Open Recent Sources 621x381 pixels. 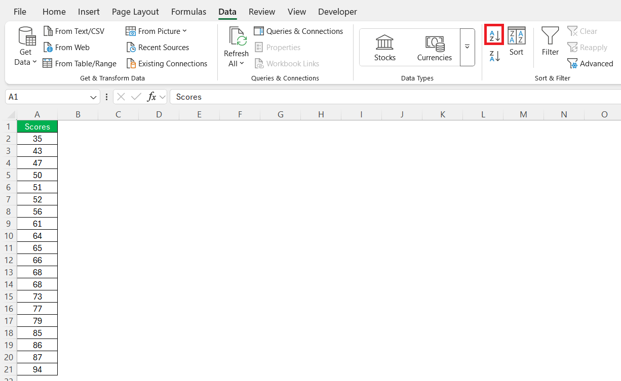click(x=158, y=48)
